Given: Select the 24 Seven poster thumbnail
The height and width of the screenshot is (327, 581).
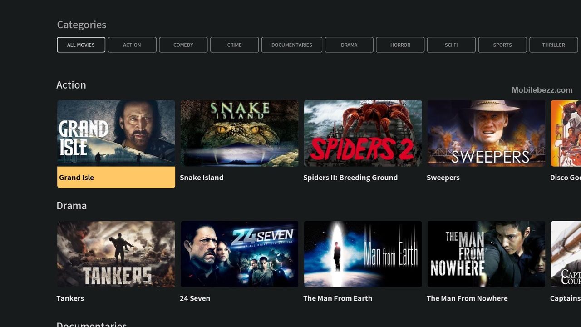Looking at the screenshot, I should tap(240, 254).
